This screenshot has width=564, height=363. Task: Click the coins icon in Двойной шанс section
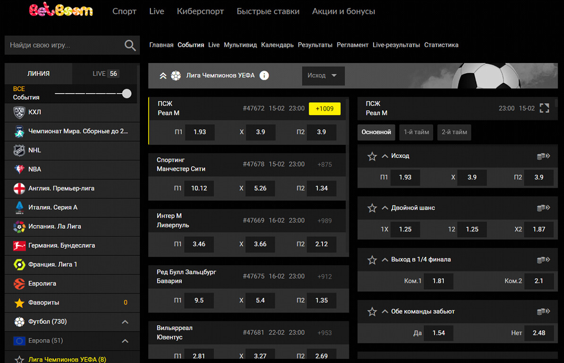pyautogui.click(x=543, y=208)
